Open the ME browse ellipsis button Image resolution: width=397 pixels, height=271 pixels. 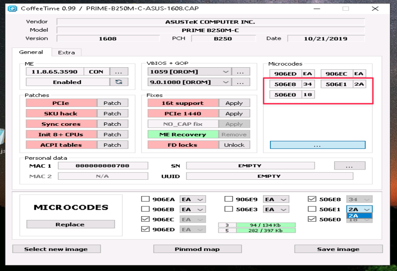(119, 72)
